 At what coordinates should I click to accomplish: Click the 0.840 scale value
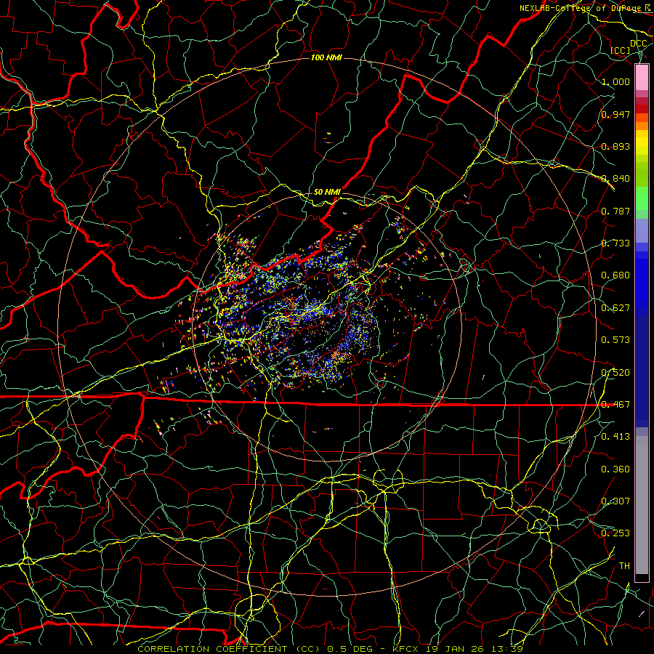tap(615, 179)
